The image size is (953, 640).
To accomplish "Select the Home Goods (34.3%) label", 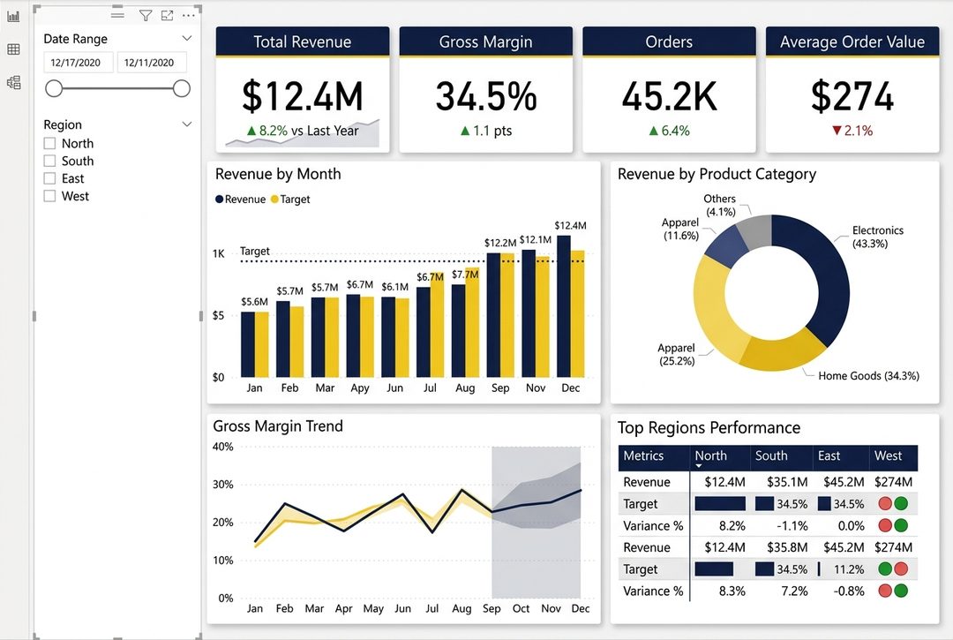I will [868, 375].
